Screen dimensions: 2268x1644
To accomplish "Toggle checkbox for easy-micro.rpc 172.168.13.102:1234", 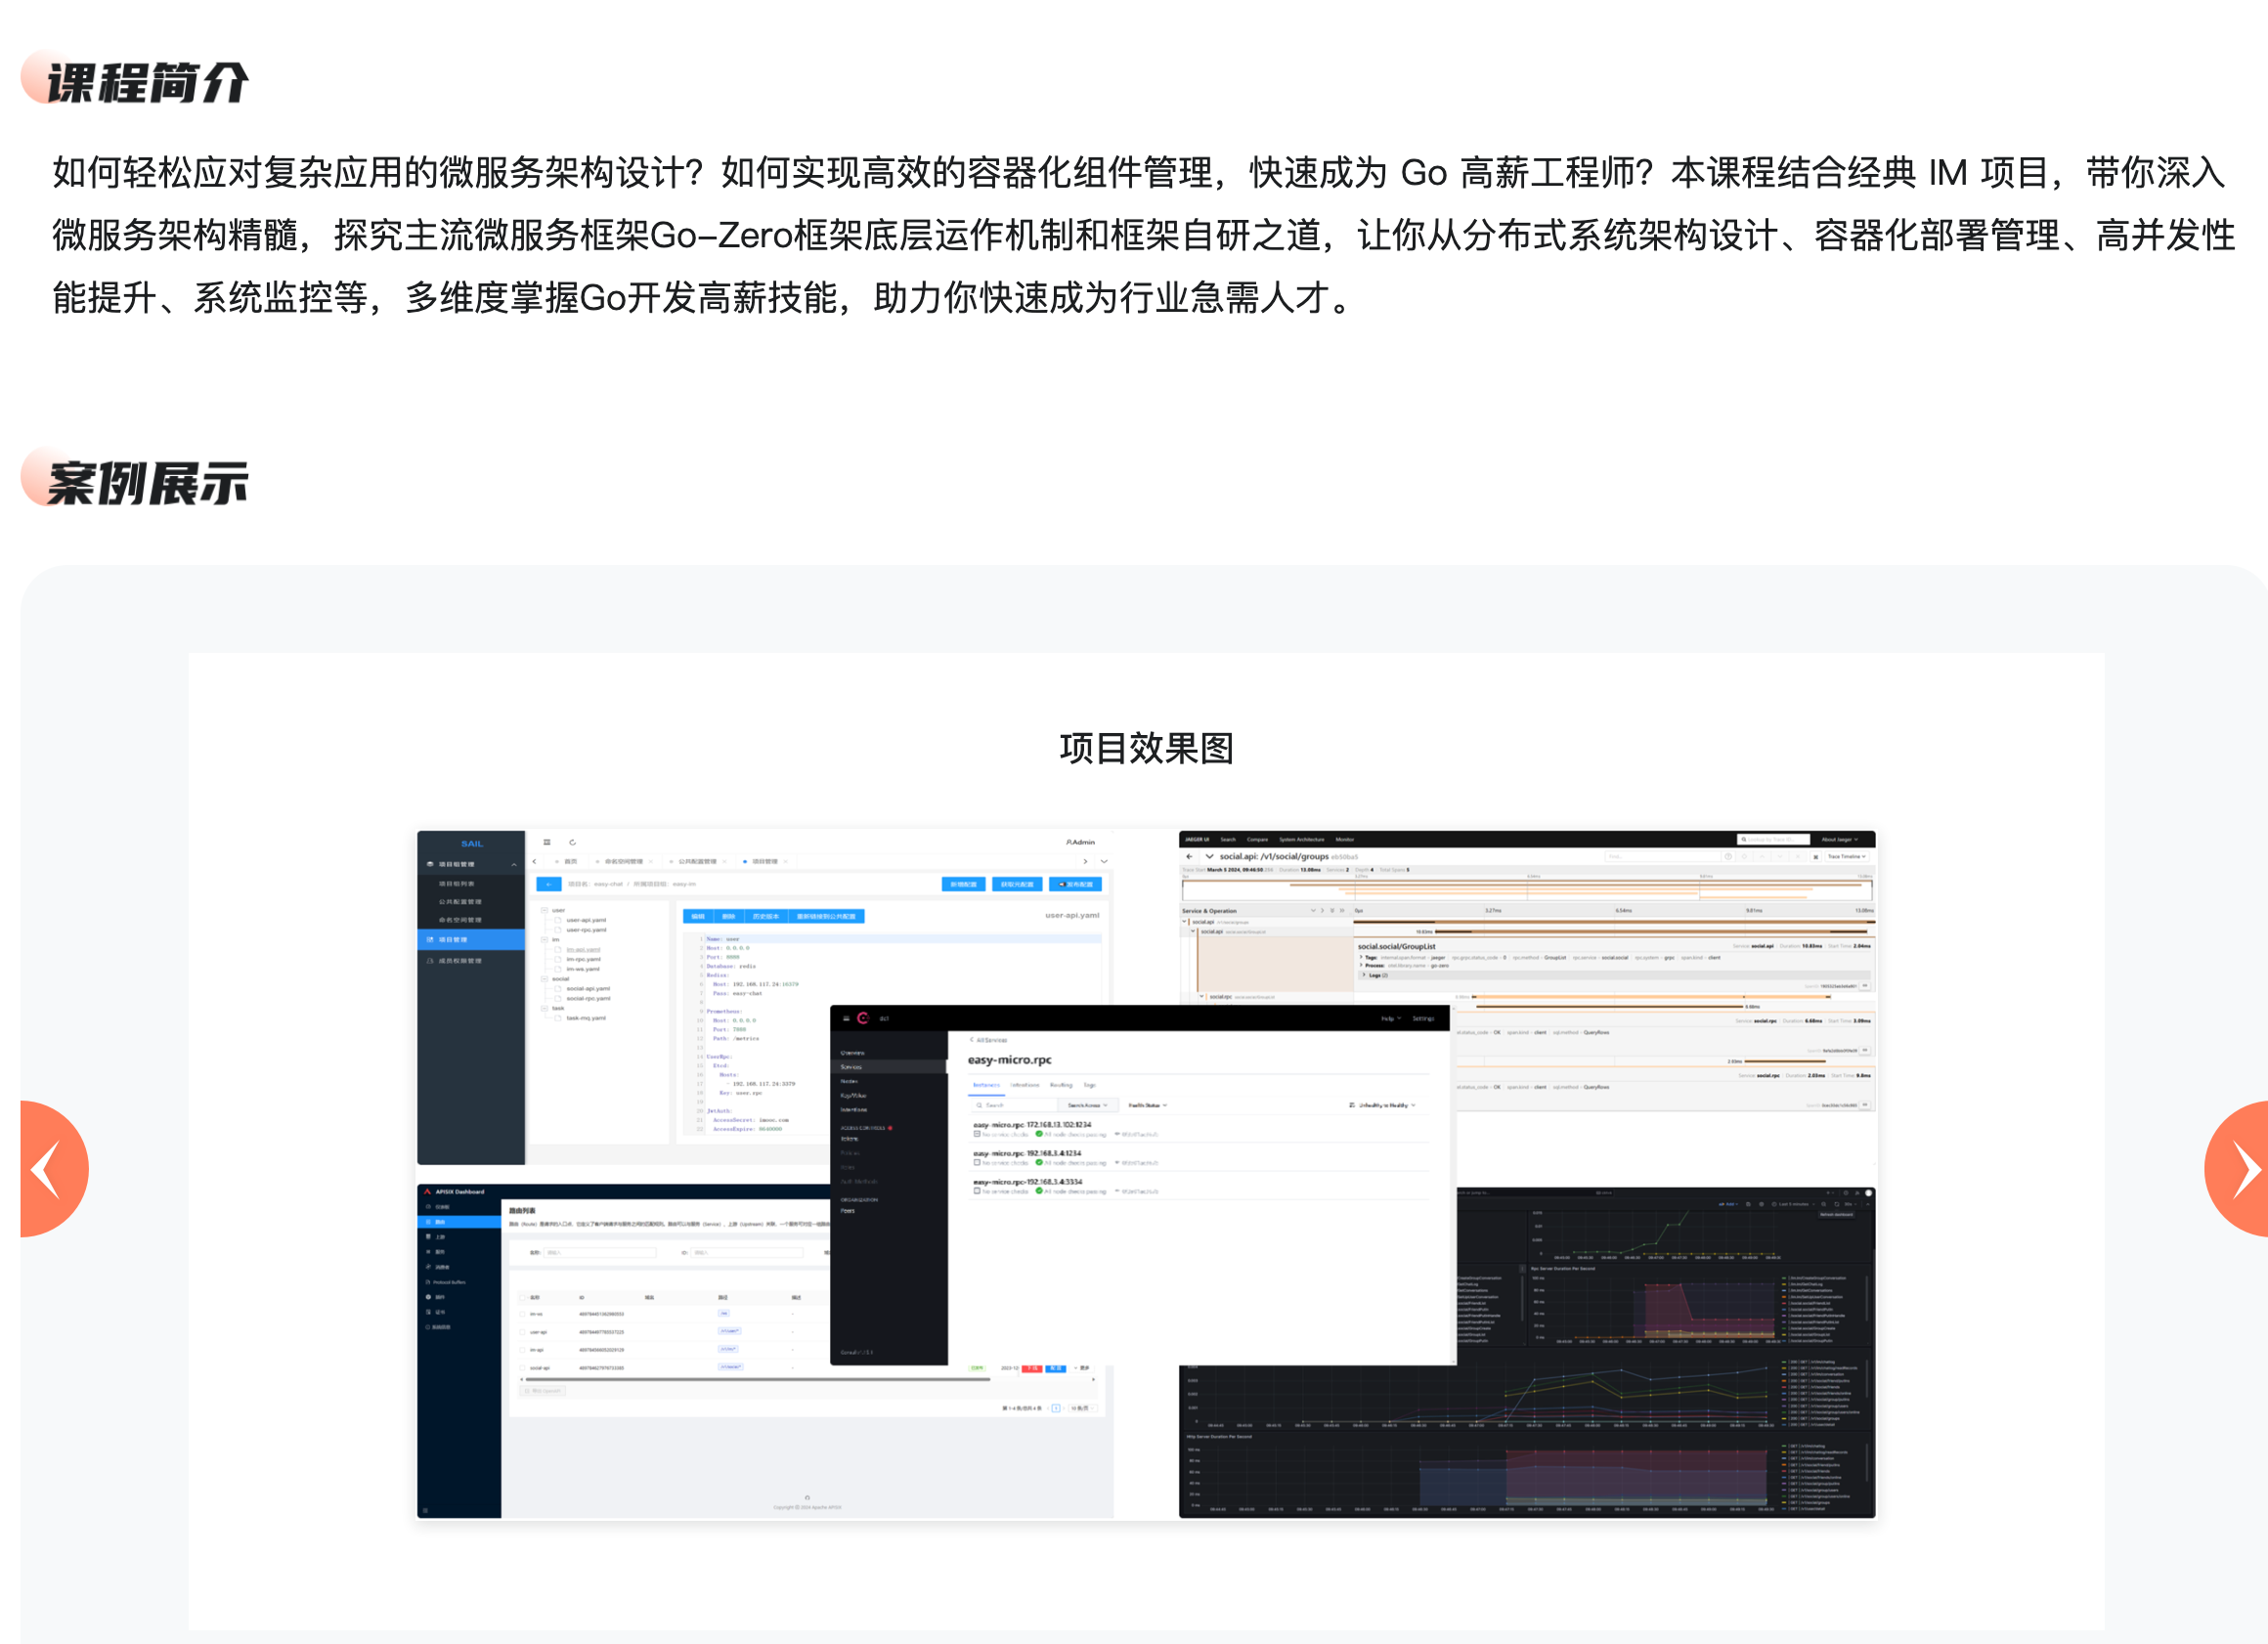I will pyautogui.click(x=977, y=1134).
